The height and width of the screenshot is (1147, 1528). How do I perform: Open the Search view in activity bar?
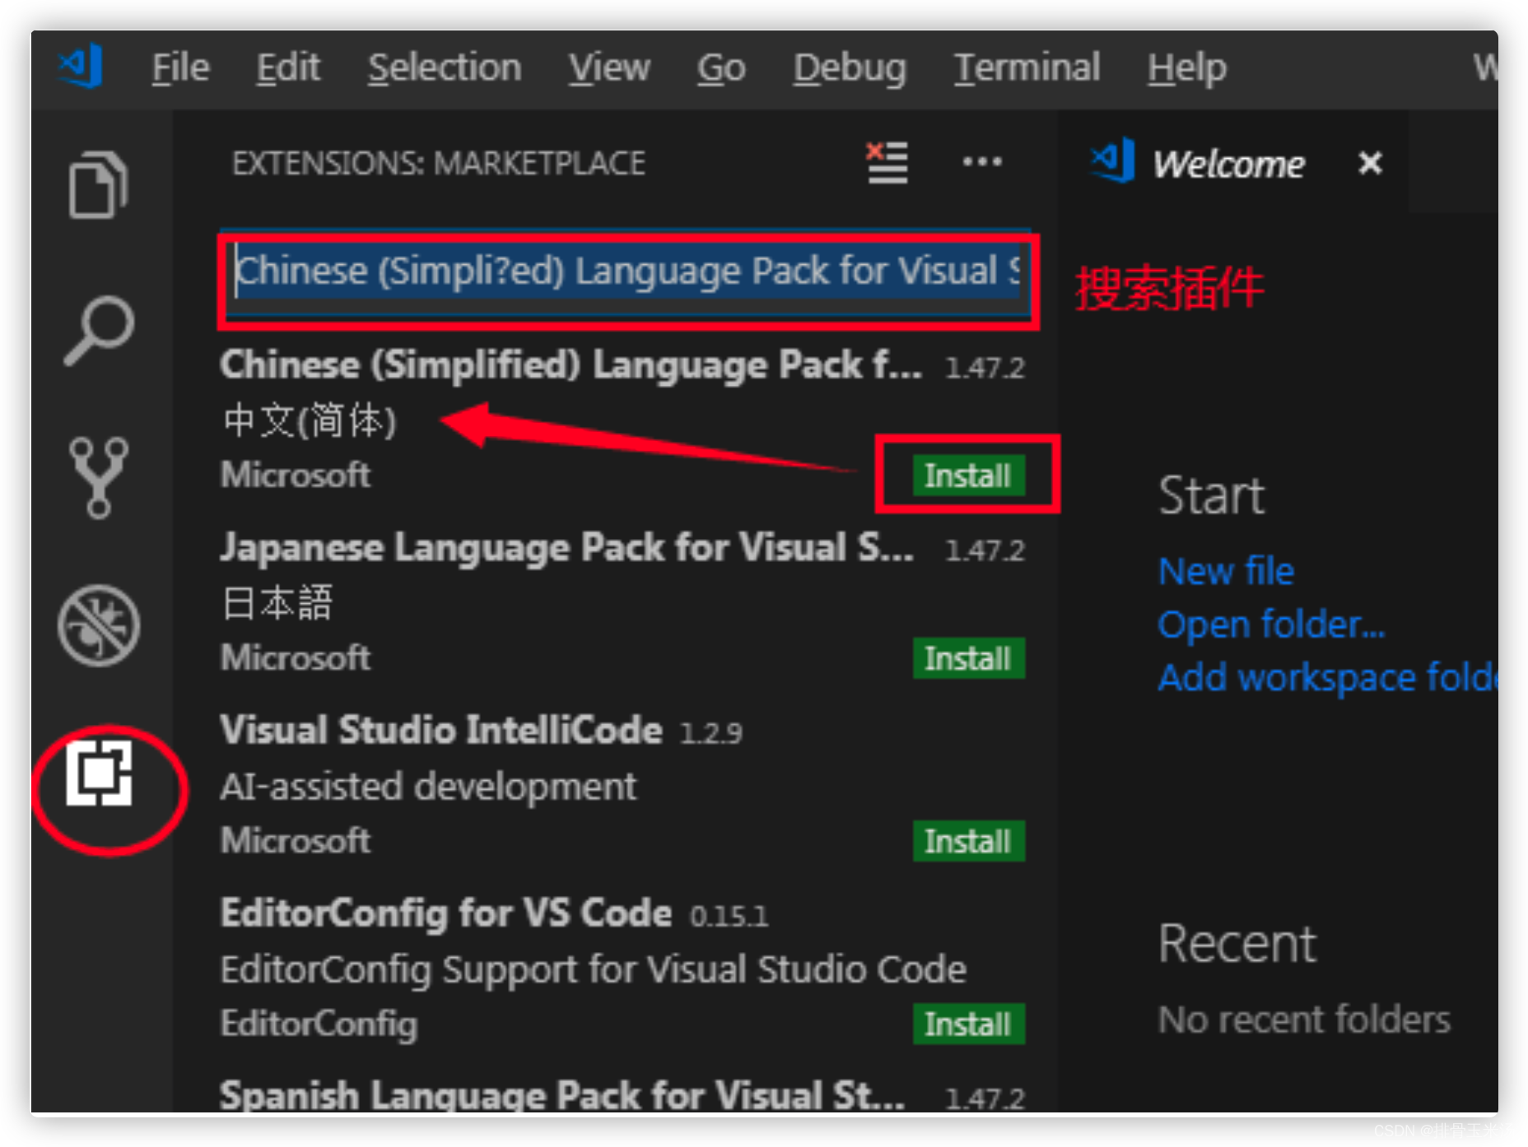(x=99, y=330)
